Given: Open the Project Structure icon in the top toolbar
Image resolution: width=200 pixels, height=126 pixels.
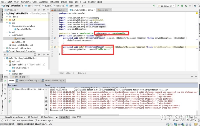Looking at the screenshot, I should [195, 6].
